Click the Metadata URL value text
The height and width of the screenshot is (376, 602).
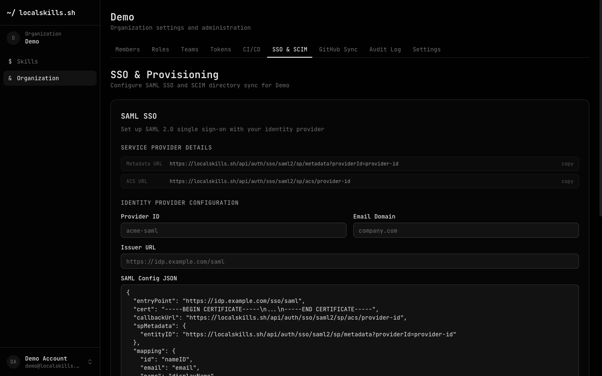tap(284, 164)
